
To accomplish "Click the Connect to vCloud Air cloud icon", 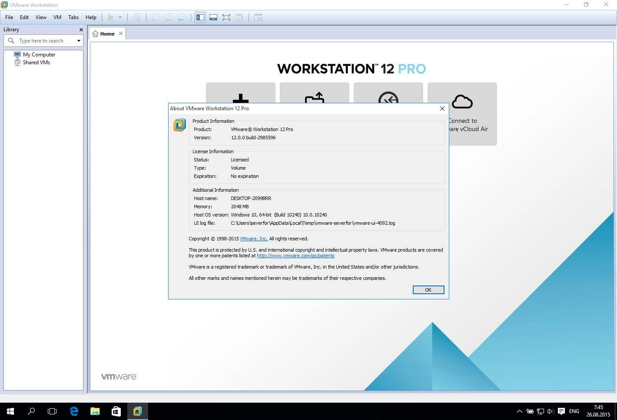I will tap(462, 102).
